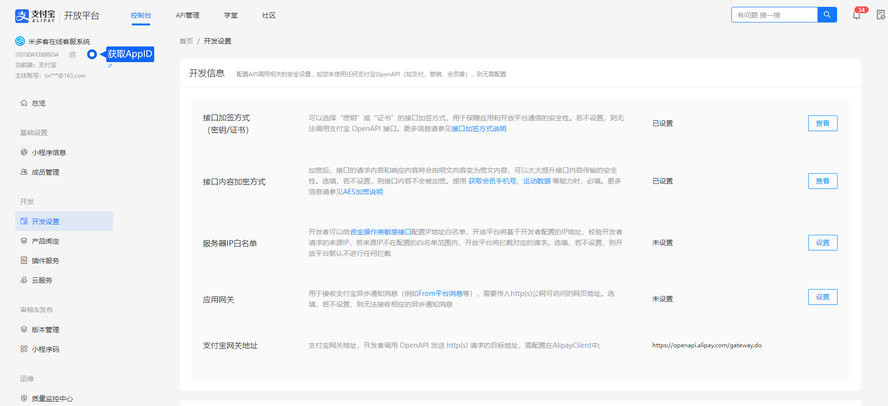888x406 pixels.
Task: Click the Alipay logo
Action: 35,16
